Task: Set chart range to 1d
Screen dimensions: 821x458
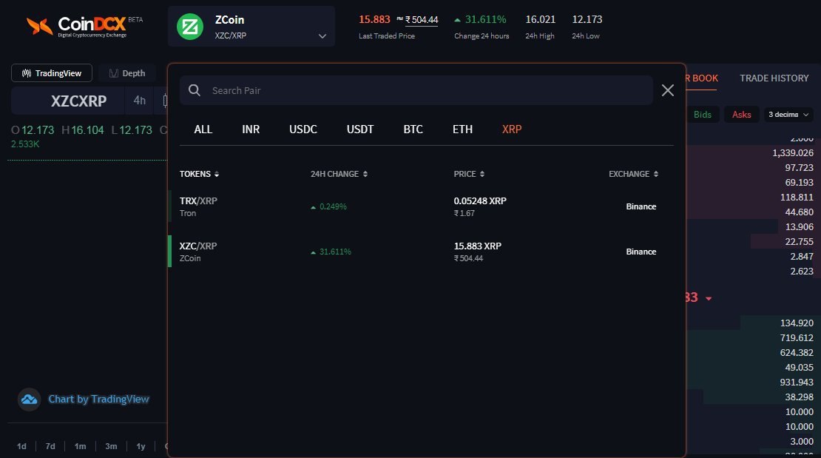Action: (21, 446)
